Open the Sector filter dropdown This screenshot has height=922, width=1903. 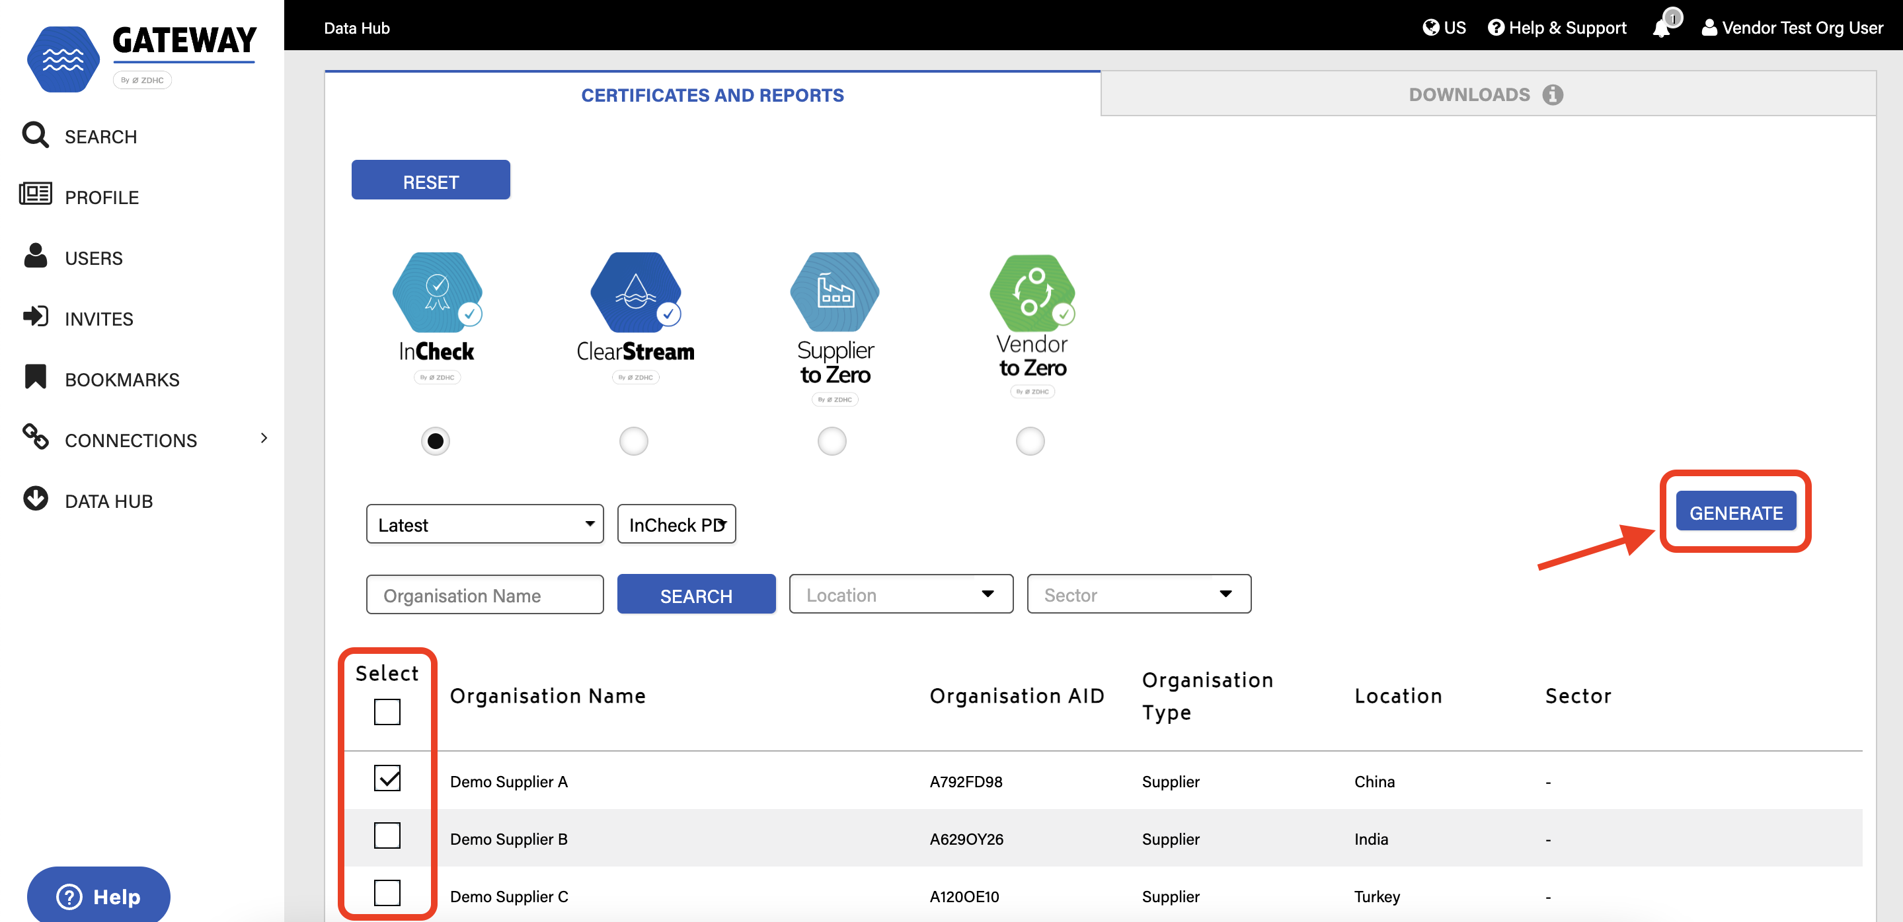1138,594
